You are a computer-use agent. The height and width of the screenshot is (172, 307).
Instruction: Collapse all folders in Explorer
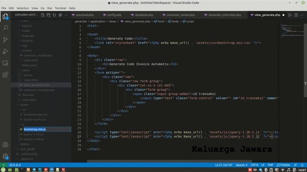pyautogui.click(x=60, y=15)
